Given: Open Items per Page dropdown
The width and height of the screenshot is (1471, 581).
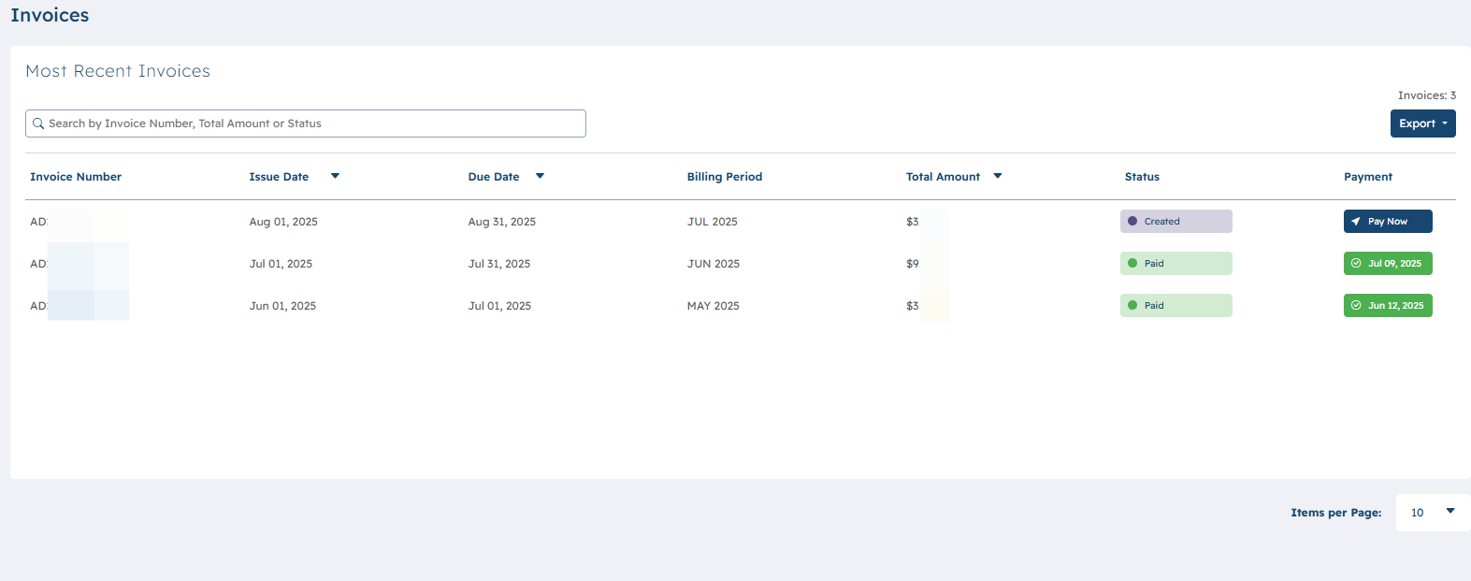Looking at the screenshot, I should [x=1433, y=513].
